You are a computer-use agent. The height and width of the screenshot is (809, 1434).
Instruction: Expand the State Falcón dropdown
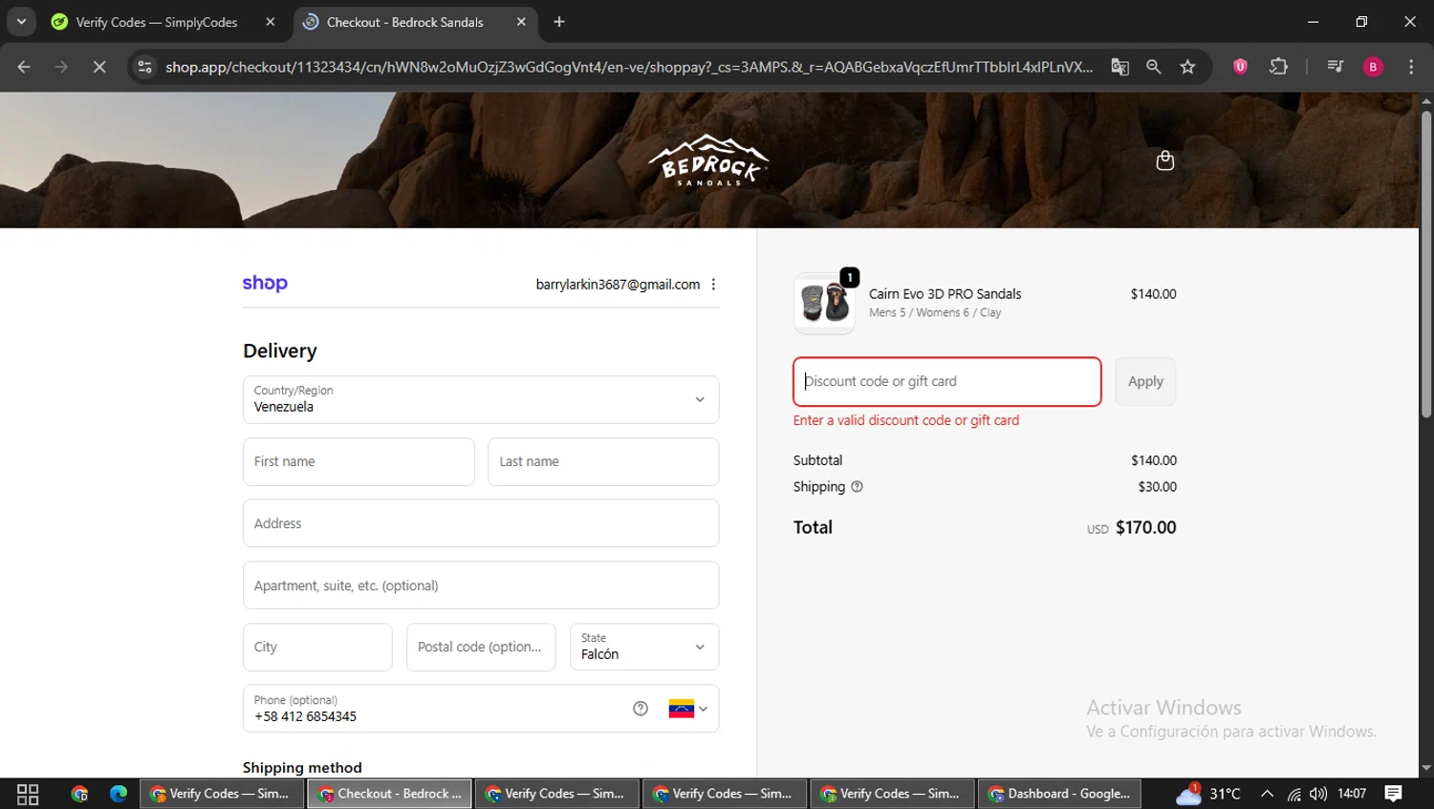coord(644,647)
